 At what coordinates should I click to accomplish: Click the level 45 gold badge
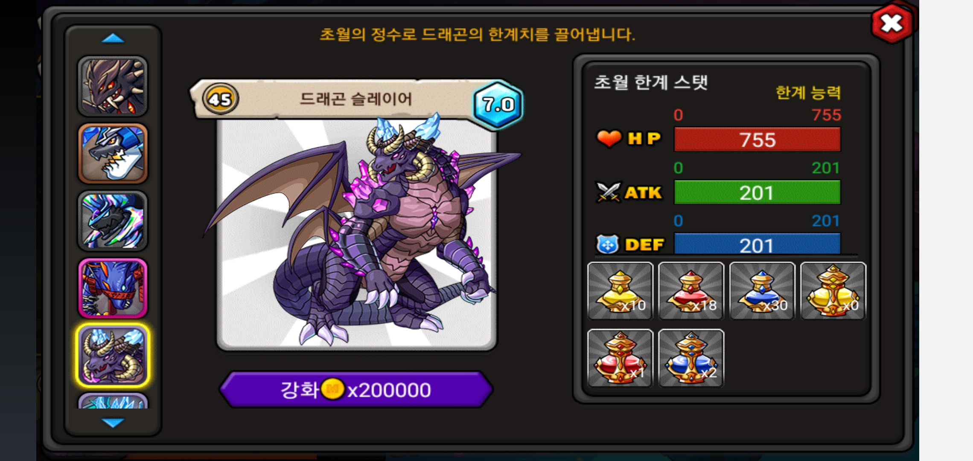220,99
